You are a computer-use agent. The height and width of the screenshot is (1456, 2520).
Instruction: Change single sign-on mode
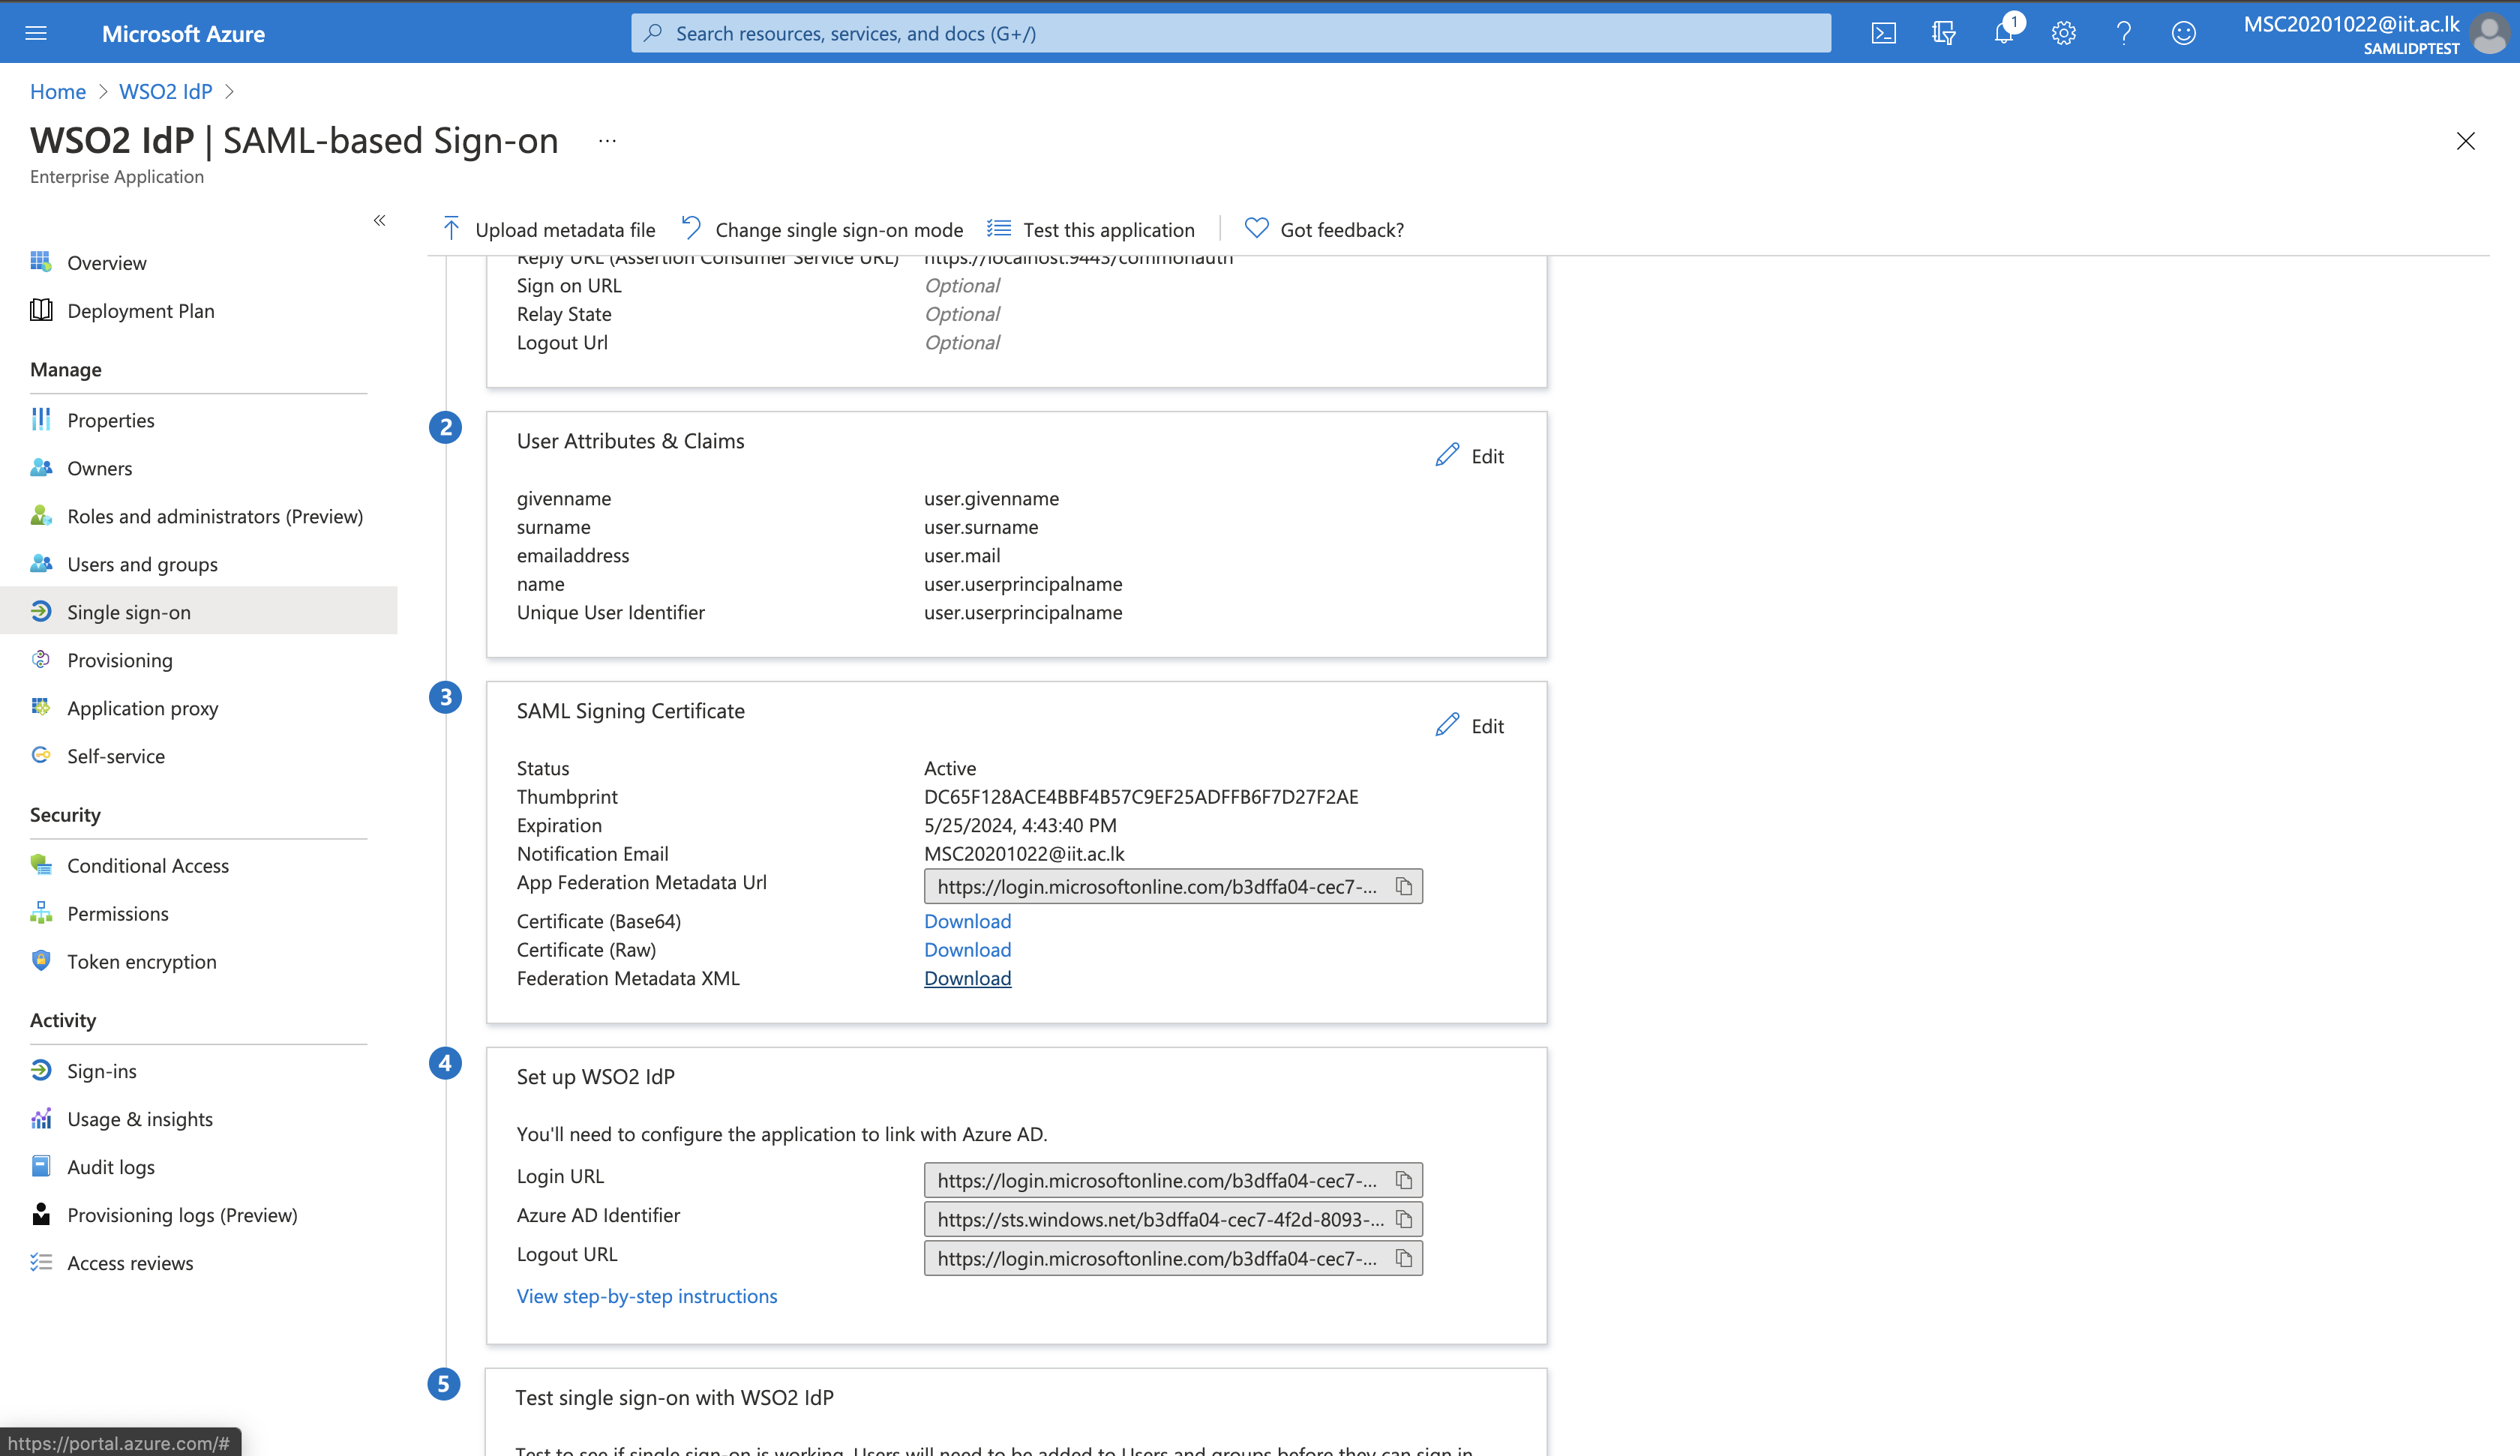822,230
